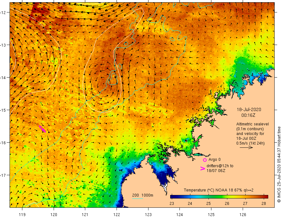
Task: Click the magenta drifter arrow on the map
Action: [x=42, y=129]
